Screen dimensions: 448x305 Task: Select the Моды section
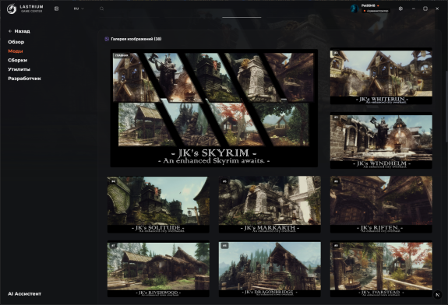point(16,51)
